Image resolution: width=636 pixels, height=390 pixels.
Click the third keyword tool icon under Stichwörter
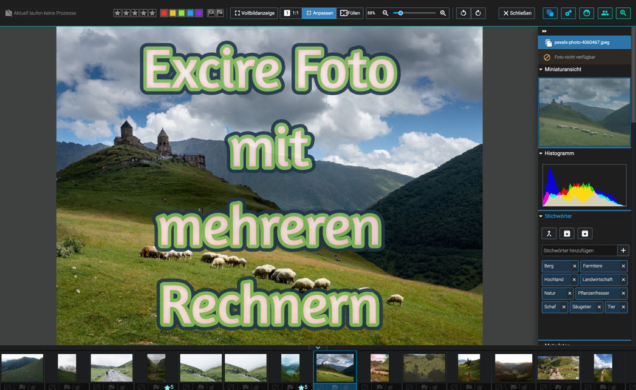(584, 234)
